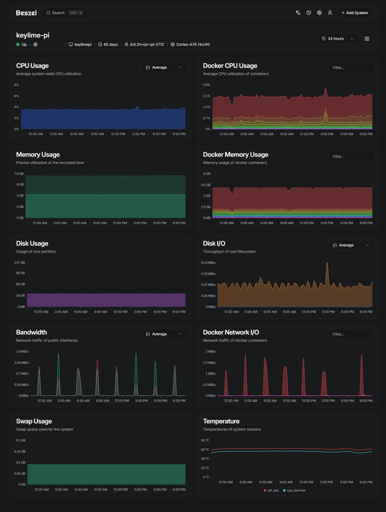386x512 pixels.
Task: Open CPU Usage Average dropdown
Action: tap(164, 67)
